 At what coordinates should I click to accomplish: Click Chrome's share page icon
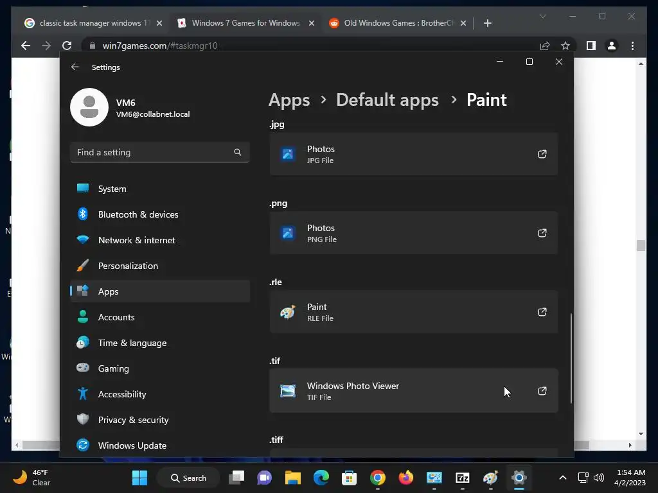[x=545, y=46]
